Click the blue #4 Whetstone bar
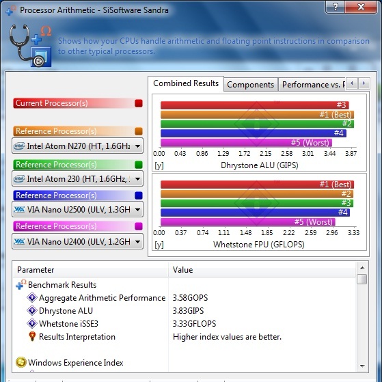 [256, 213]
